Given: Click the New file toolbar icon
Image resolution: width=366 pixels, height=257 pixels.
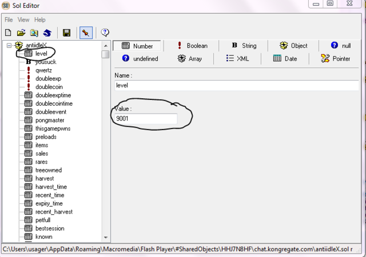Looking at the screenshot, I should click(x=9, y=33).
